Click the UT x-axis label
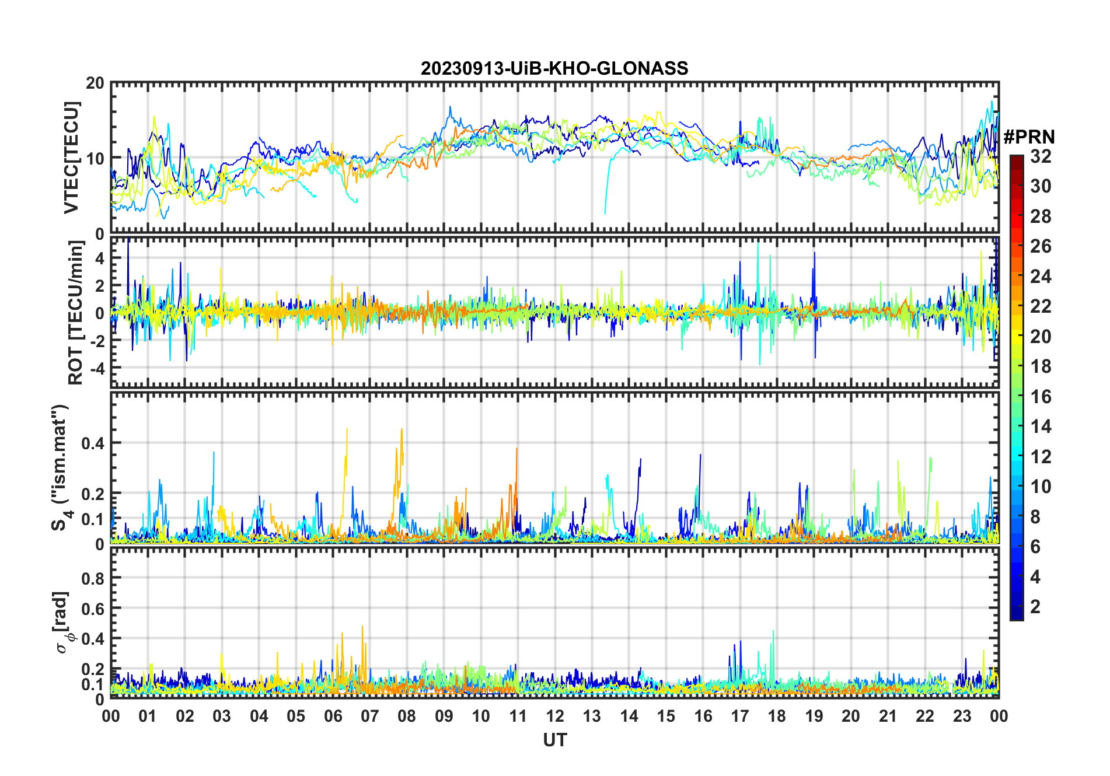Viewport: 1110px width, 776px height. 555,740
